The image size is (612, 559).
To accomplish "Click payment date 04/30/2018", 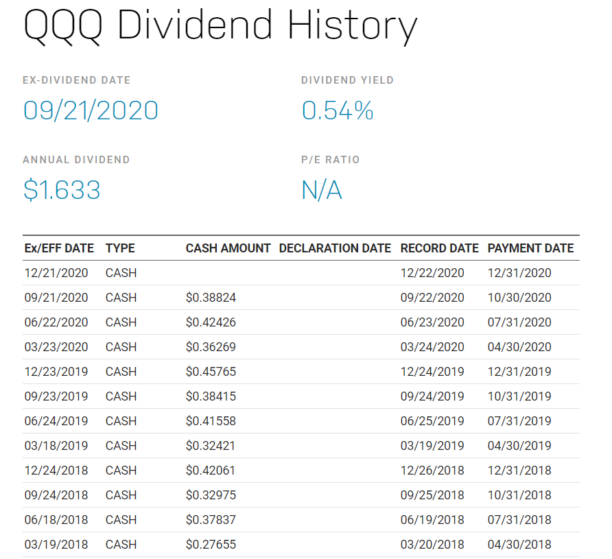I will 519,544.
